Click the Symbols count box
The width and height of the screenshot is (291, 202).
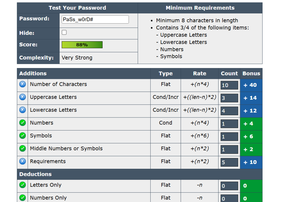click(x=229, y=136)
